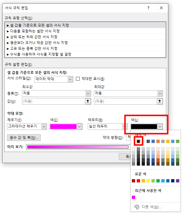Viewport: 183px width, 214px height.
Task: Pick the green theme color swatch
Action: (x=178, y=142)
